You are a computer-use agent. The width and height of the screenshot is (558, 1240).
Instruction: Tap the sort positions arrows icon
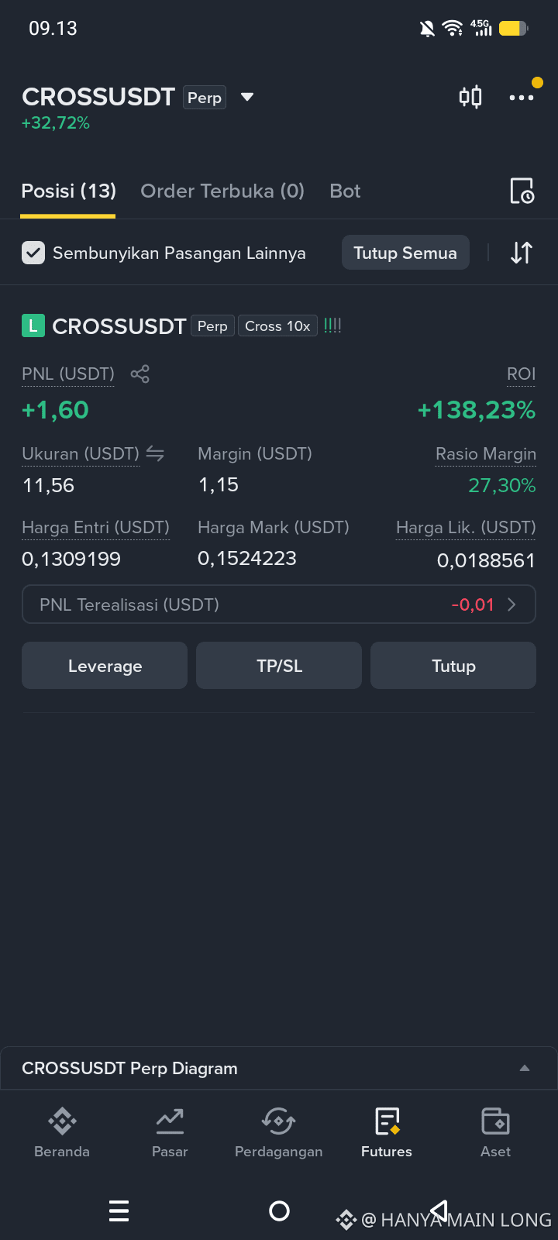[522, 253]
